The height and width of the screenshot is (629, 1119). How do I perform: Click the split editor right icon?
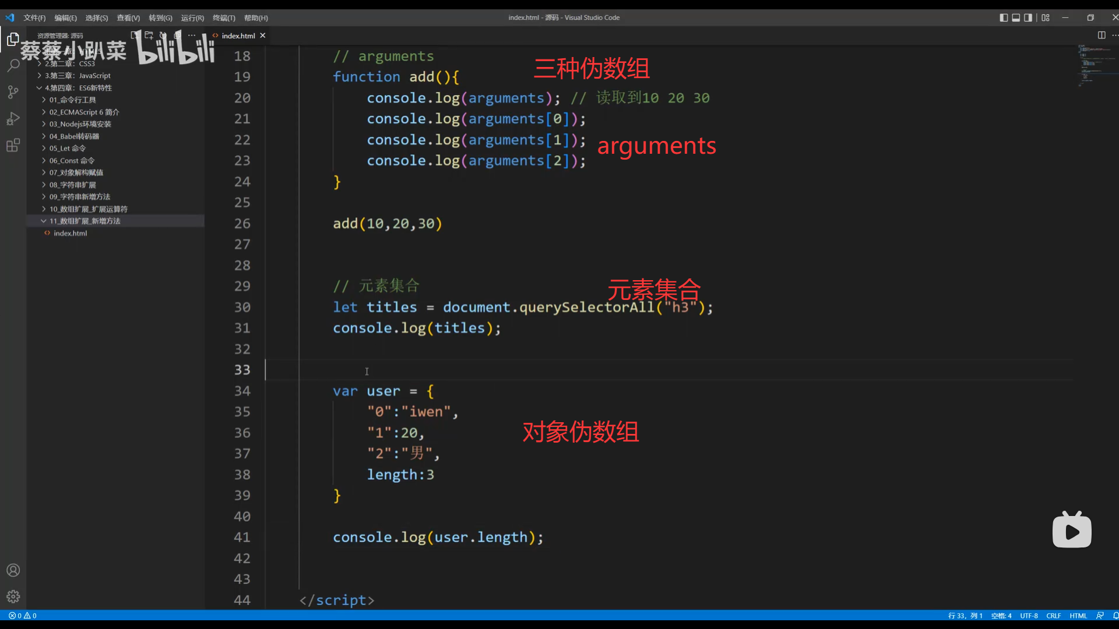point(1102,36)
